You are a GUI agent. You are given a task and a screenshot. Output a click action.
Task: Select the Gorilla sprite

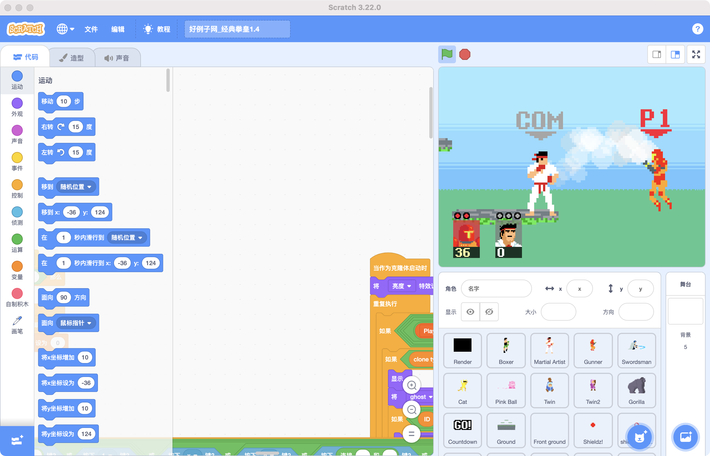click(637, 391)
